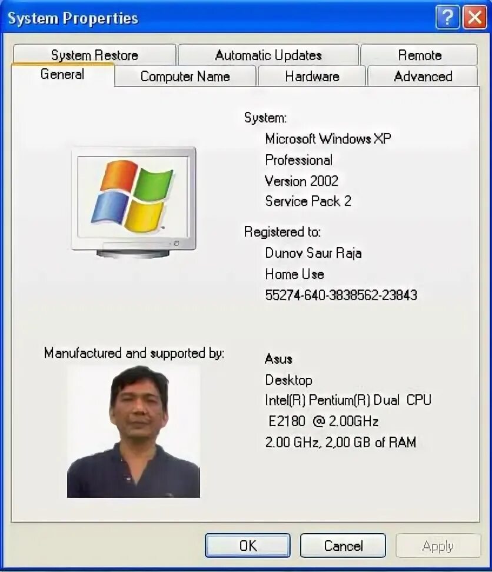Click the Cancel button
Viewport: 492px width, 572px height.
[343, 546]
